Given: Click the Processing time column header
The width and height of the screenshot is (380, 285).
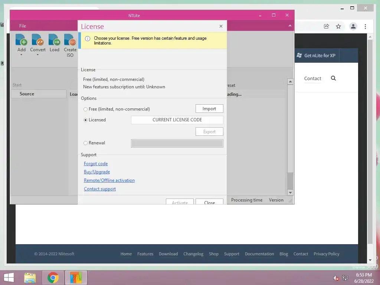Looking at the screenshot, I should point(247,200).
